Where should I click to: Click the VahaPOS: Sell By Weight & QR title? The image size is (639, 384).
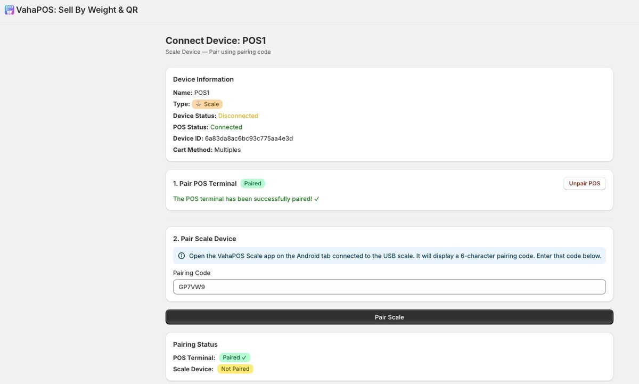tap(77, 10)
